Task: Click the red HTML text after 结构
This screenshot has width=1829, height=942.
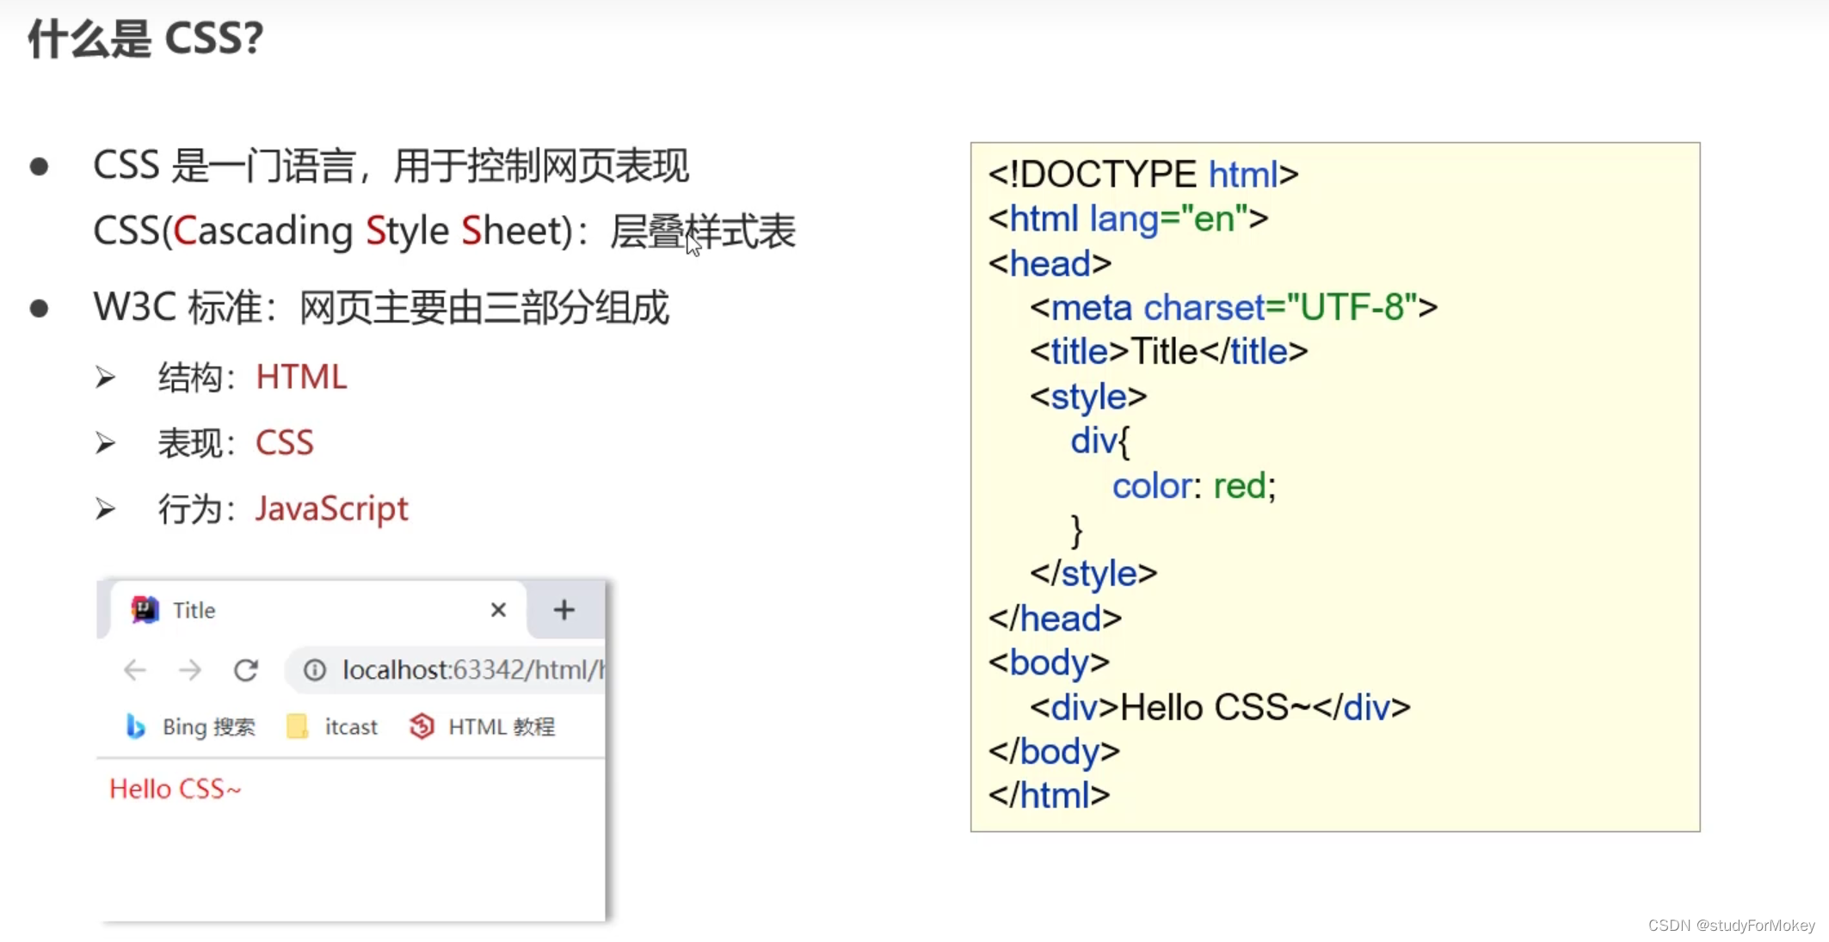Action: (x=301, y=377)
